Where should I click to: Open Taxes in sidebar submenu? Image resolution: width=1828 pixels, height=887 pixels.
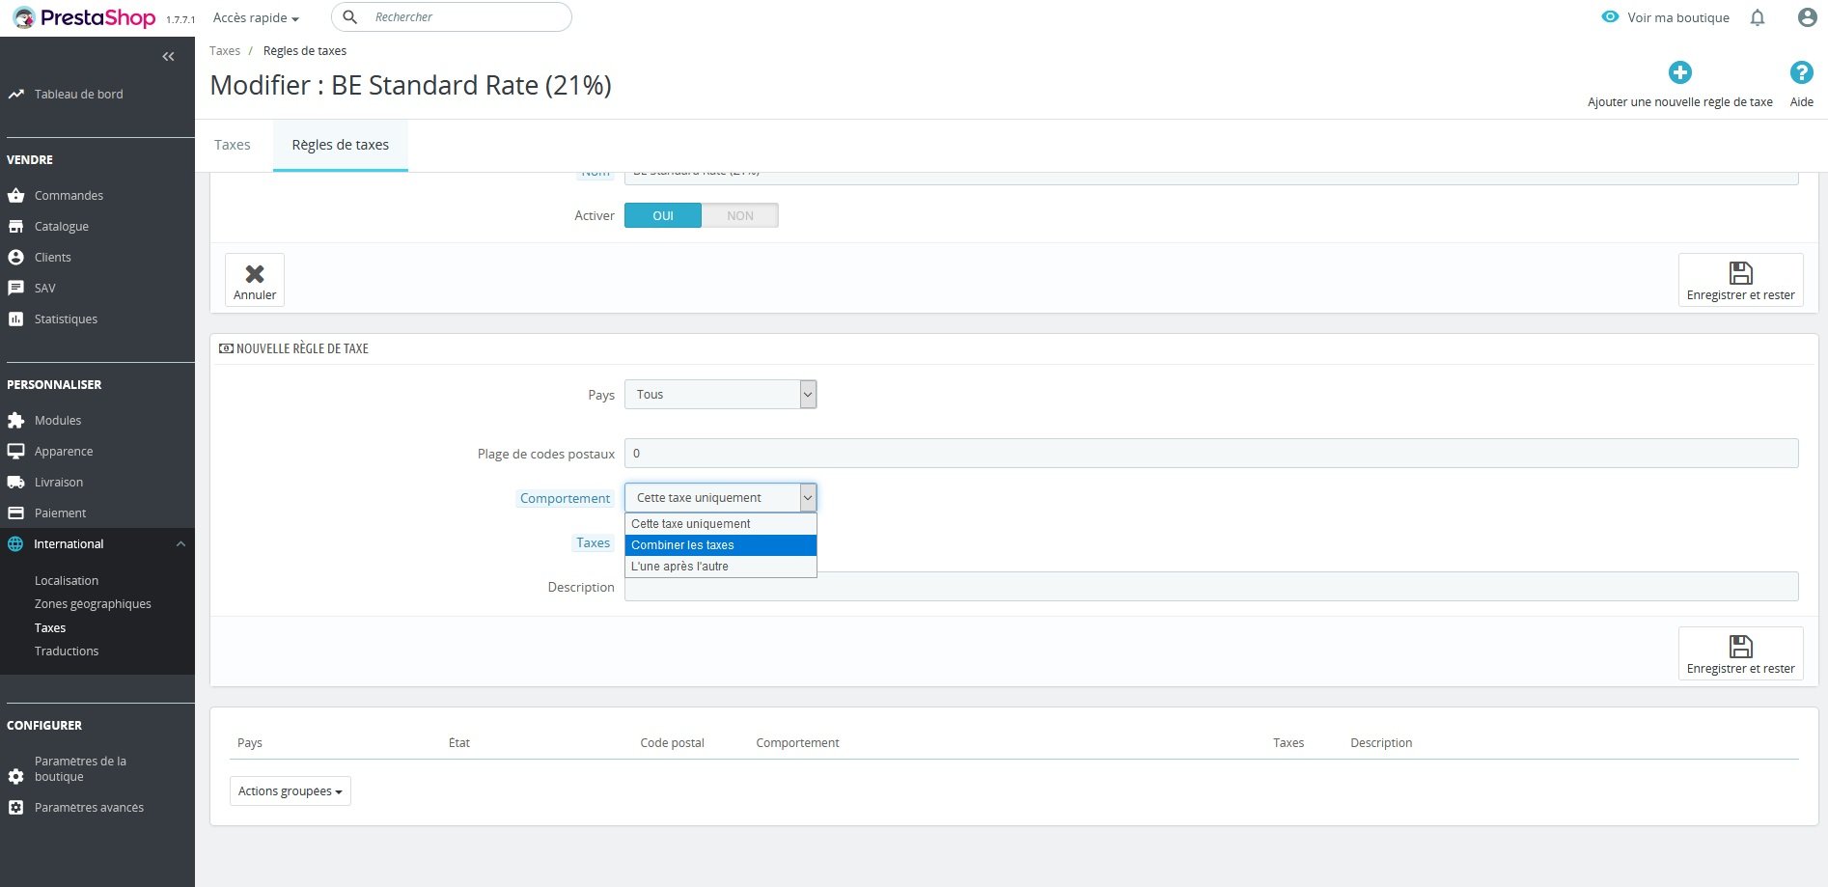50,627
